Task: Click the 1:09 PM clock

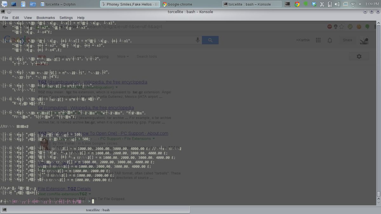Action: click(x=372, y=4)
